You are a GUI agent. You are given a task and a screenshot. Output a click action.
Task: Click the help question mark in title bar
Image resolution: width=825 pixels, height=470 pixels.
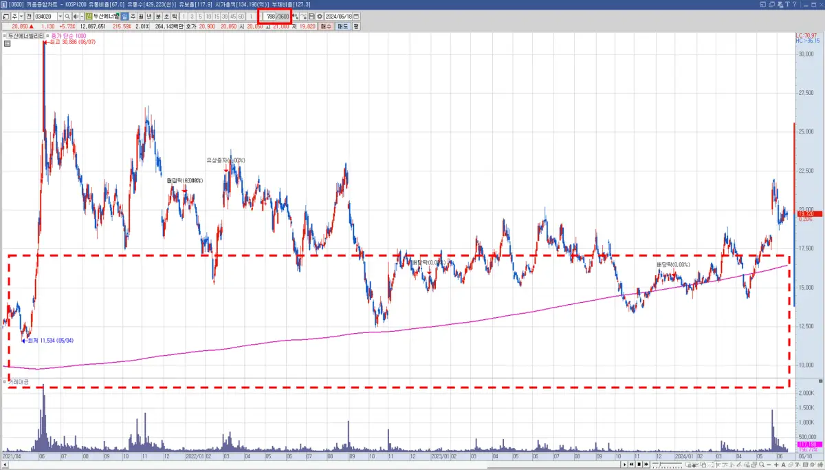click(x=794, y=4)
